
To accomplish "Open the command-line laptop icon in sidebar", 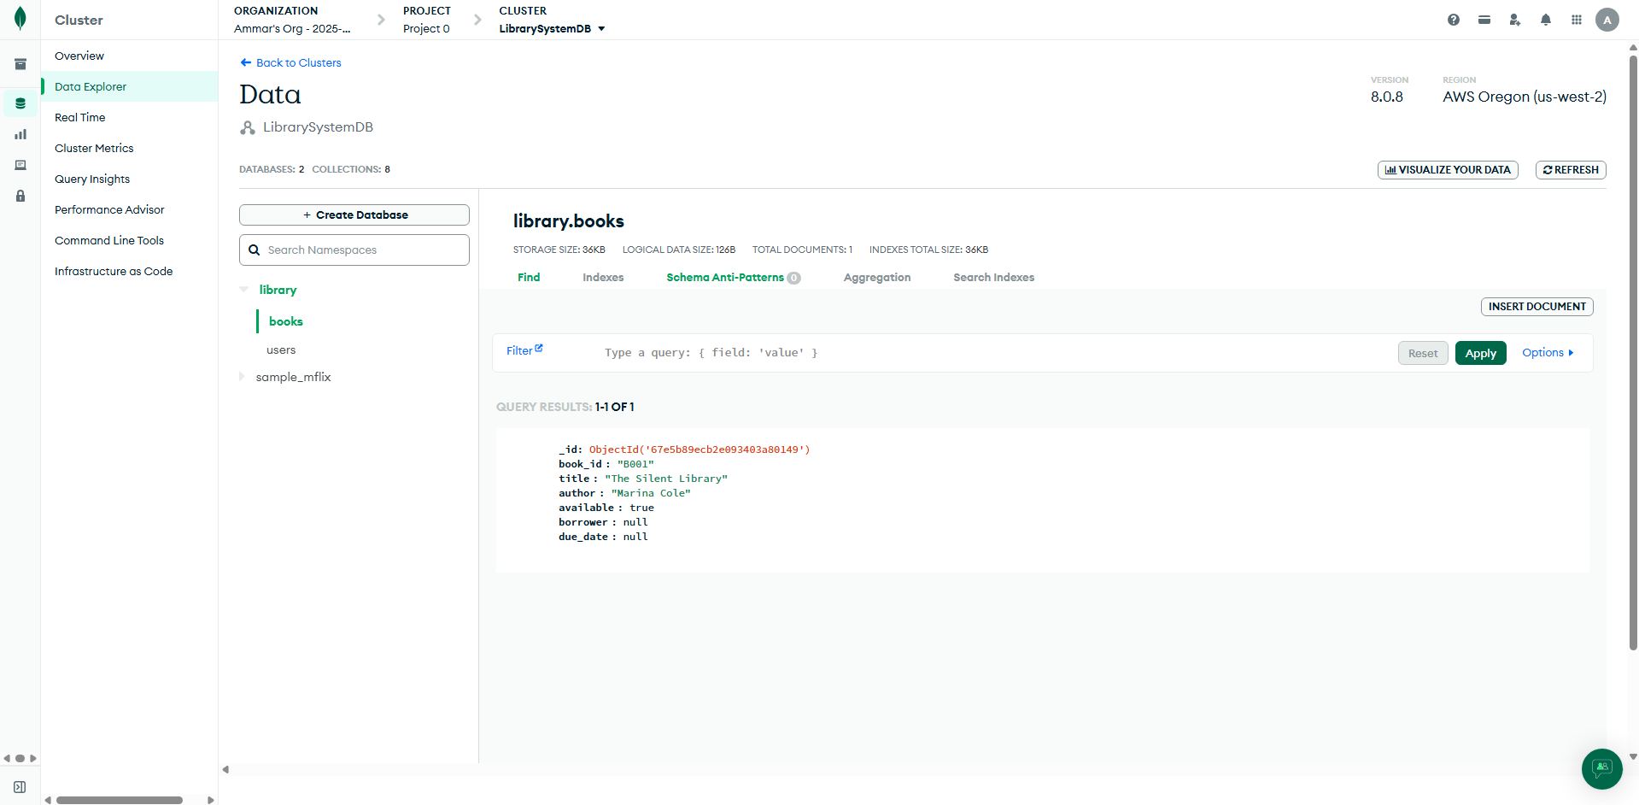I will point(20,165).
